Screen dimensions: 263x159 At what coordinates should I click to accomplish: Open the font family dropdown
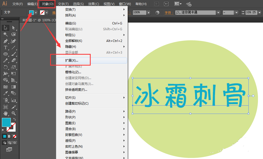pyautogui.click(x=218, y=12)
